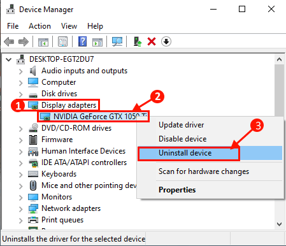Expand Audio inputs and outputs chevron
Image resolution: width=286 pixels, height=246 pixels.
click(20, 71)
